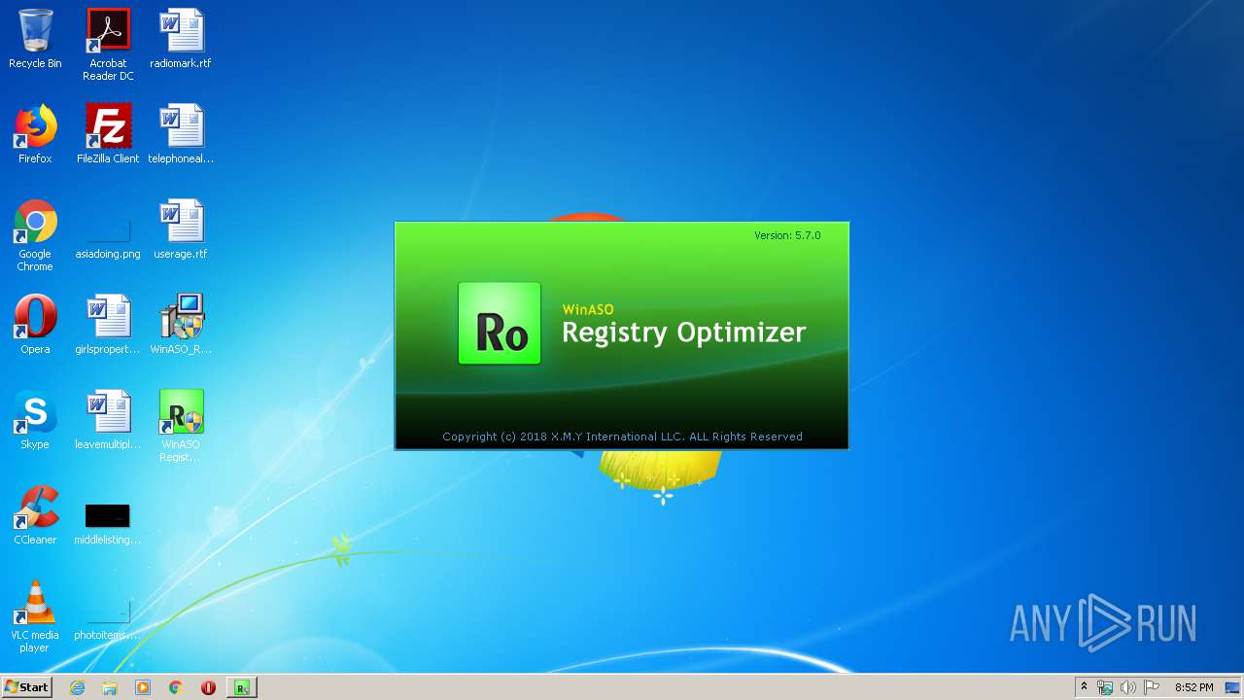
Task: Select the leavemultipl... document icon
Action: 108,420
